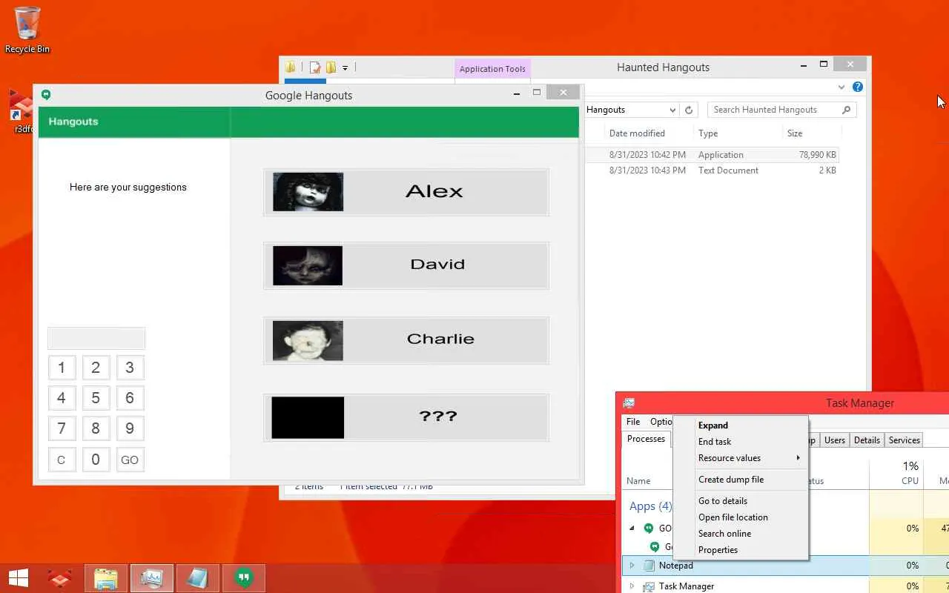Viewport: 949px width, 593px height.
Task: Switch to the Services tab
Action: click(905, 440)
